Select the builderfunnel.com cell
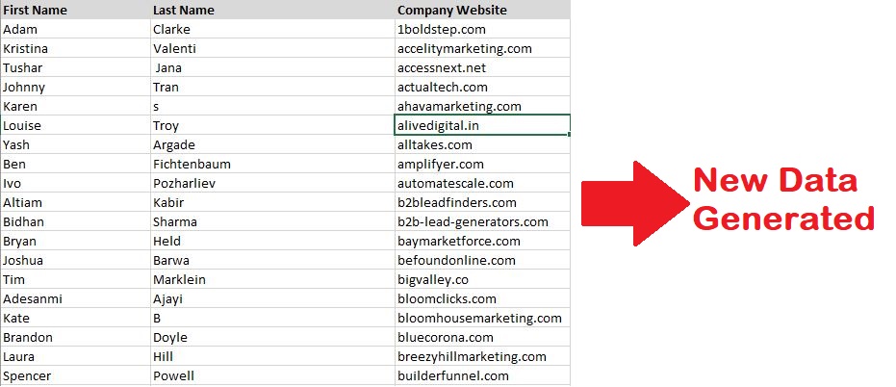Viewport: 896px width, 387px height. 482,376
